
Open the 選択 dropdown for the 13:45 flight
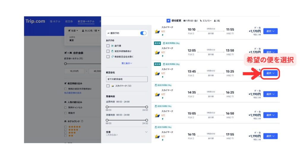click(x=270, y=73)
